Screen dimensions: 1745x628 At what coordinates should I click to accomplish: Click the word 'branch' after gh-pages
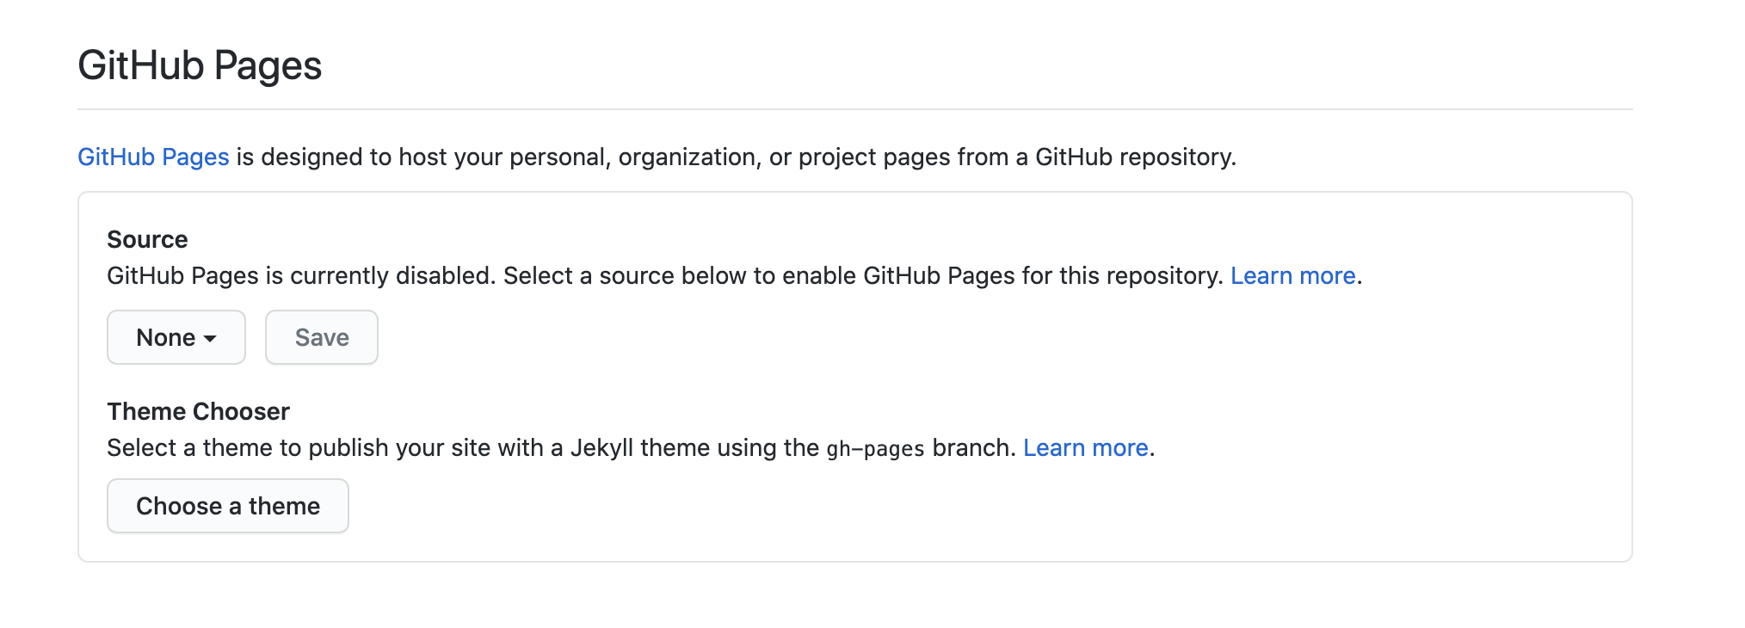coord(971,447)
